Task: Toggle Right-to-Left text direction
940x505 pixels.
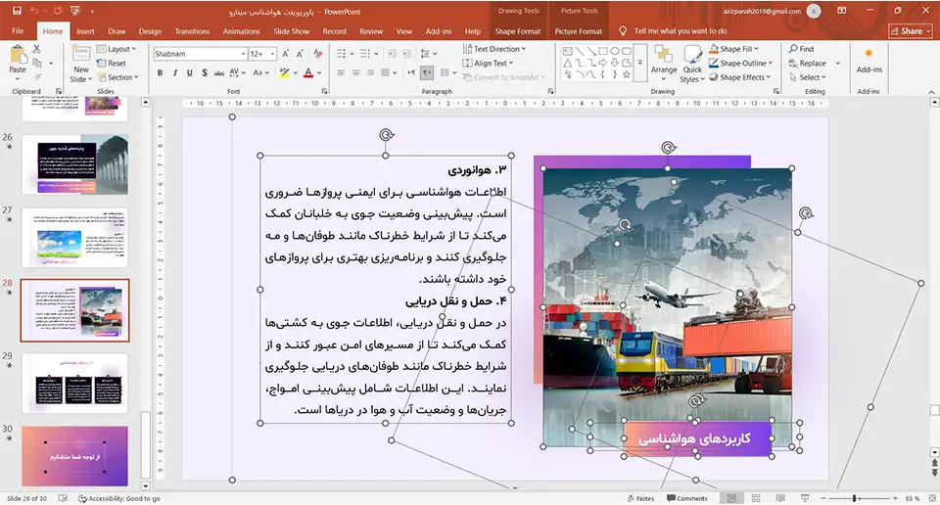Action: point(427,72)
